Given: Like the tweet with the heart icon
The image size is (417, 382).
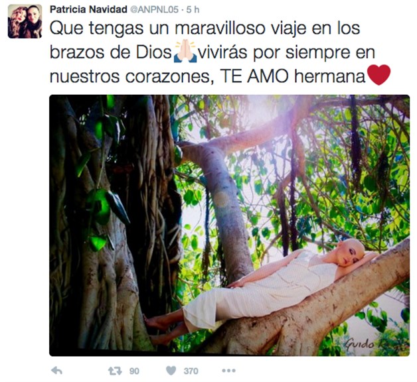Looking at the screenshot, I should click(x=171, y=371).
